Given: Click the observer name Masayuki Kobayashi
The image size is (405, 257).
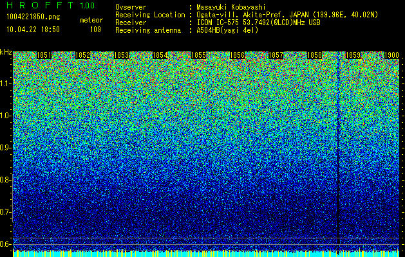Looking at the screenshot, I should [x=231, y=7].
